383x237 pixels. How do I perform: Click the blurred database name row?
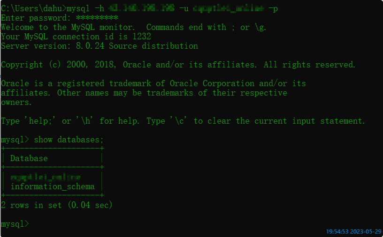pos(46,177)
